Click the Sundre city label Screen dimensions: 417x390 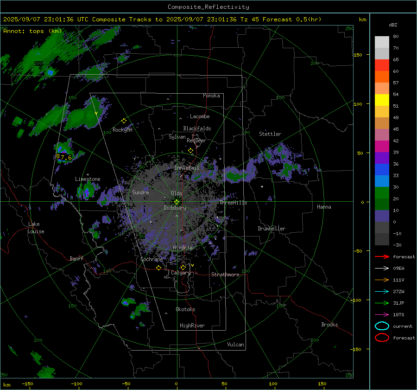pyautogui.click(x=140, y=192)
